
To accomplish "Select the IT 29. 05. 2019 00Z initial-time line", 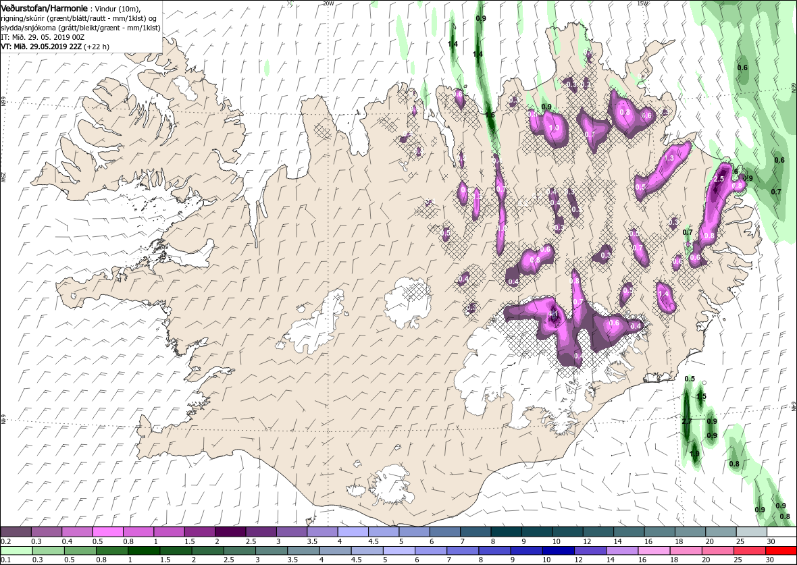I will coord(42,38).
